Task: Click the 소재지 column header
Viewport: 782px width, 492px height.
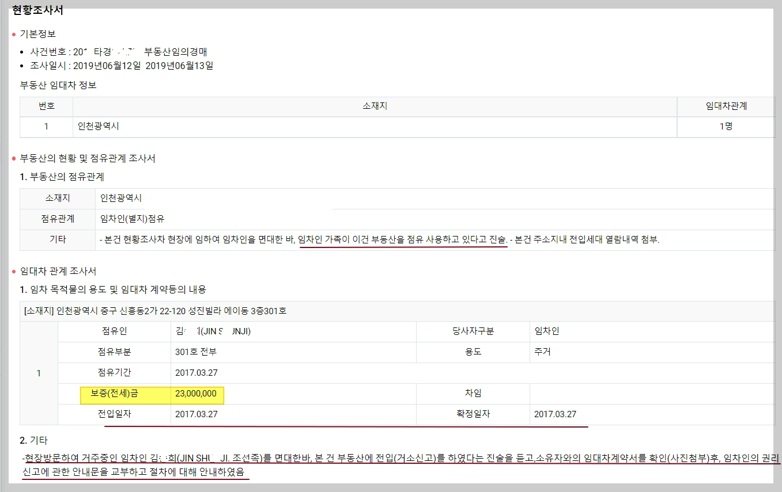Action: click(x=373, y=106)
